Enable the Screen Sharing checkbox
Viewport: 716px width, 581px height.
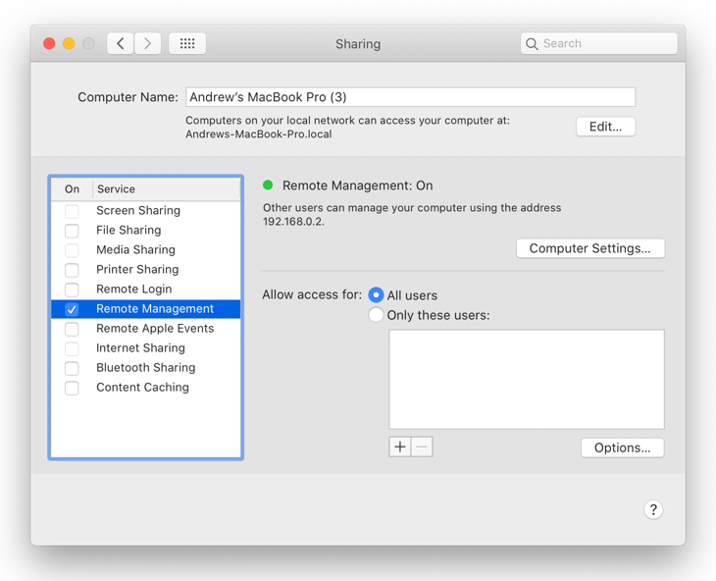[x=72, y=211]
